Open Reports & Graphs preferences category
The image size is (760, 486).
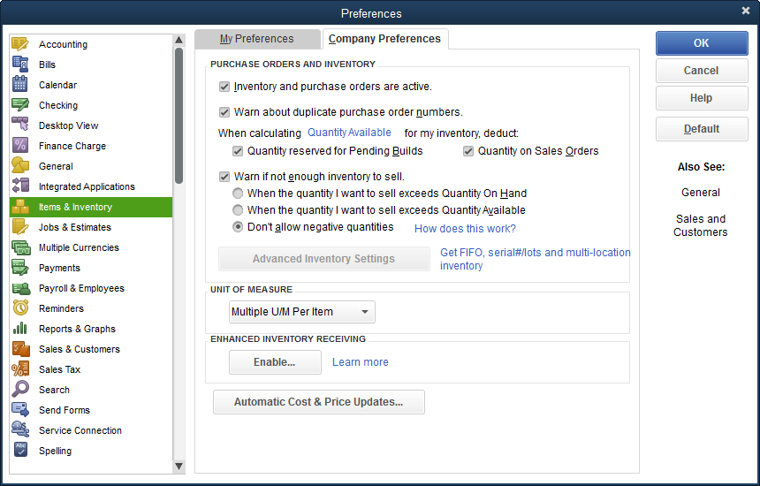tap(91, 329)
